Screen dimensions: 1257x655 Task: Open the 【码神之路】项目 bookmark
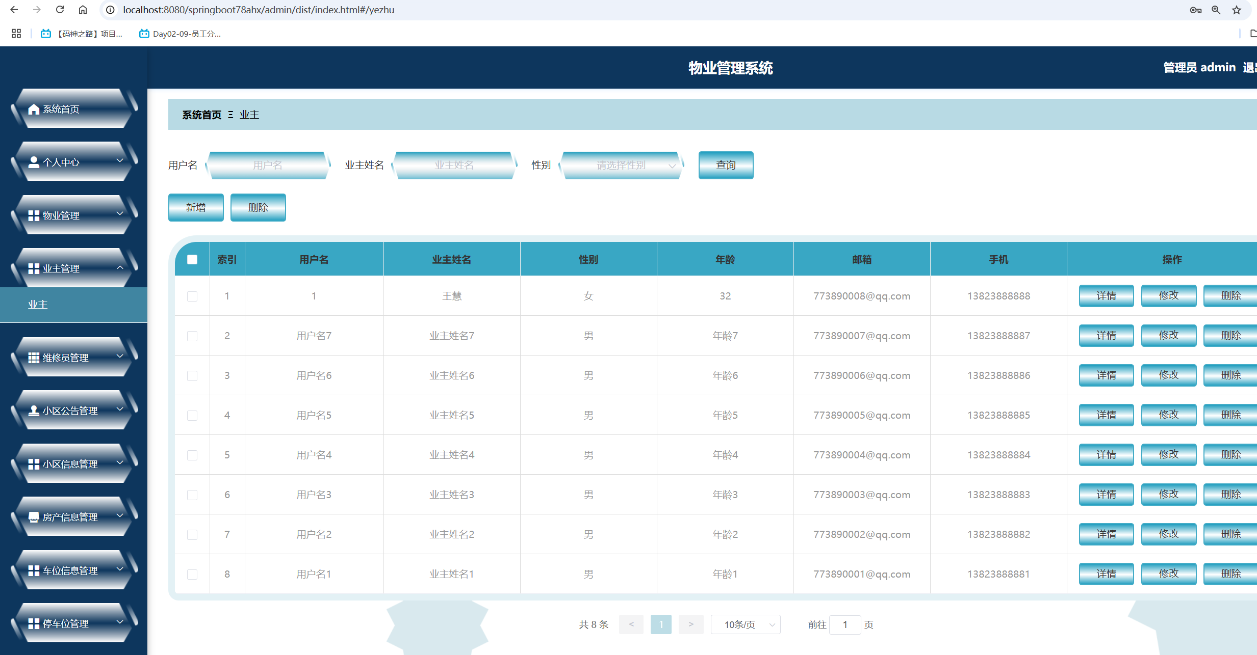coord(82,34)
